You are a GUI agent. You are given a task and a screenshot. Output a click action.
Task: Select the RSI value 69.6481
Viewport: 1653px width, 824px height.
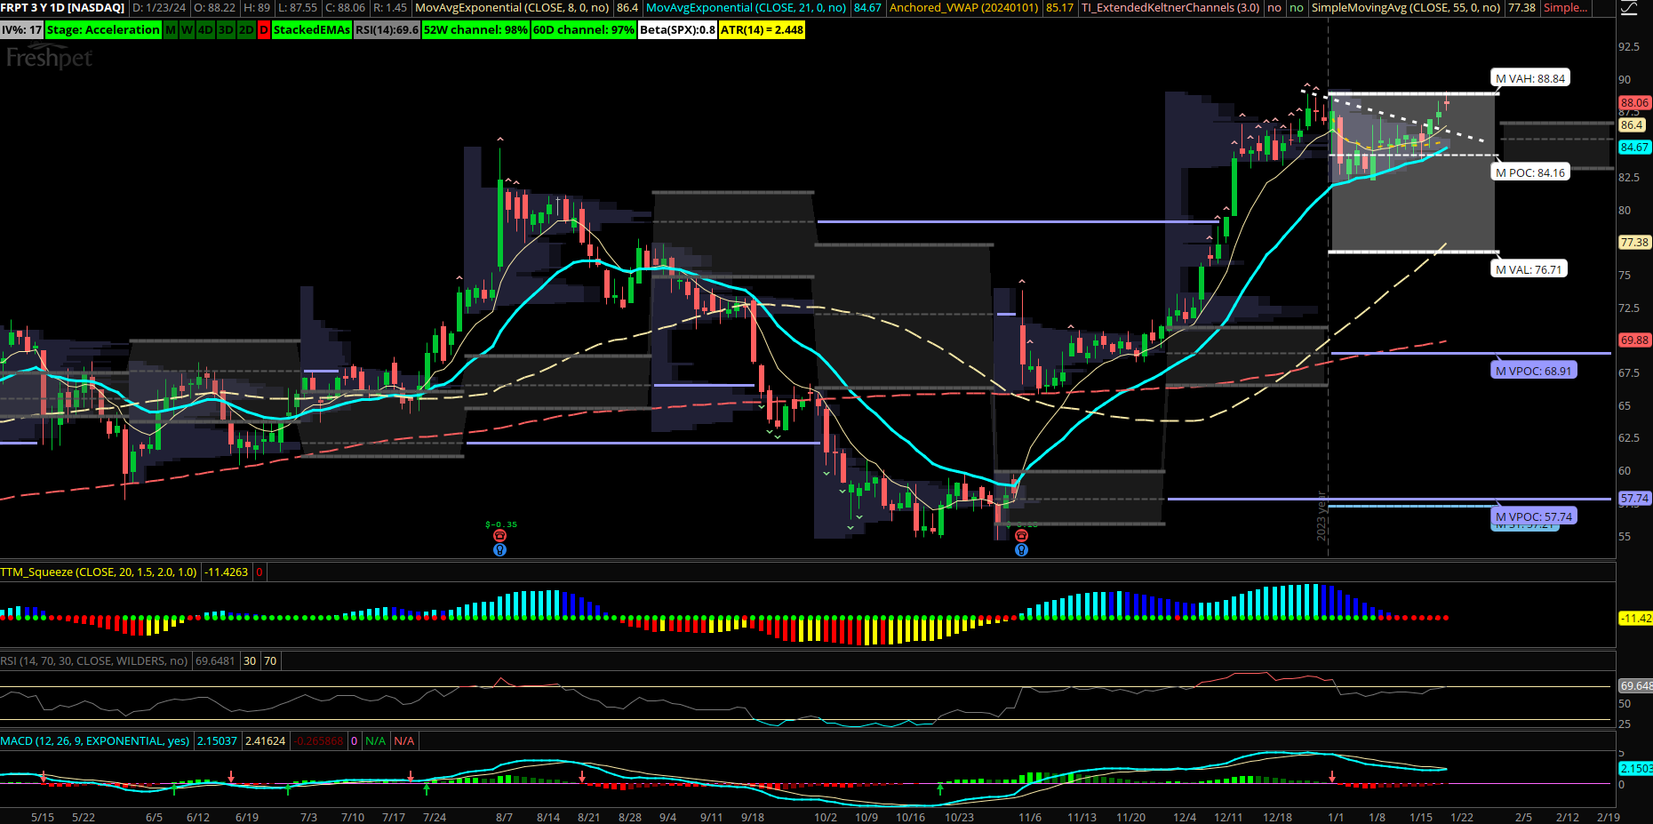215,660
